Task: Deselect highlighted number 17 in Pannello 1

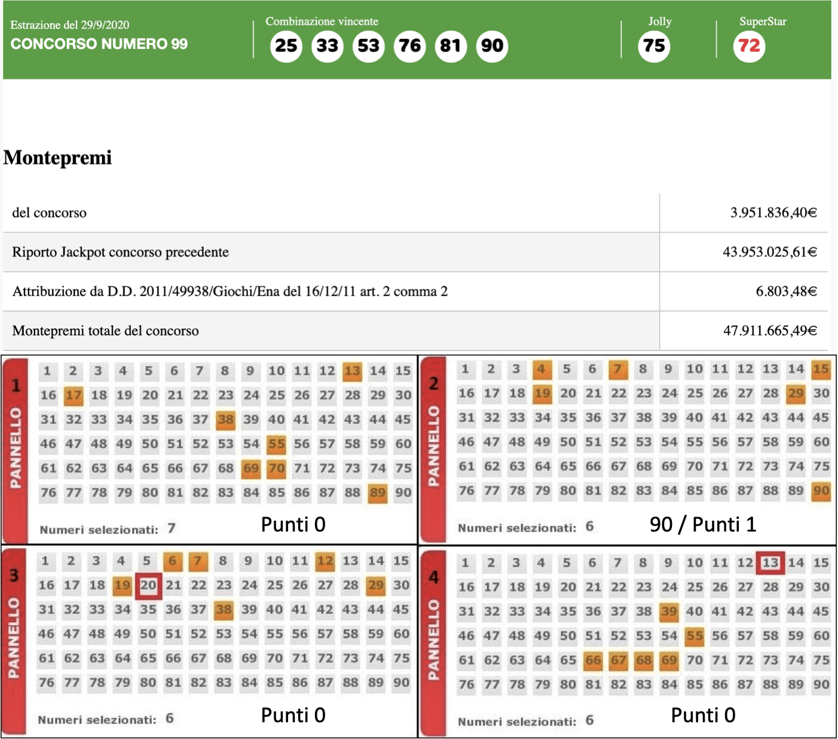Action: (x=74, y=395)
